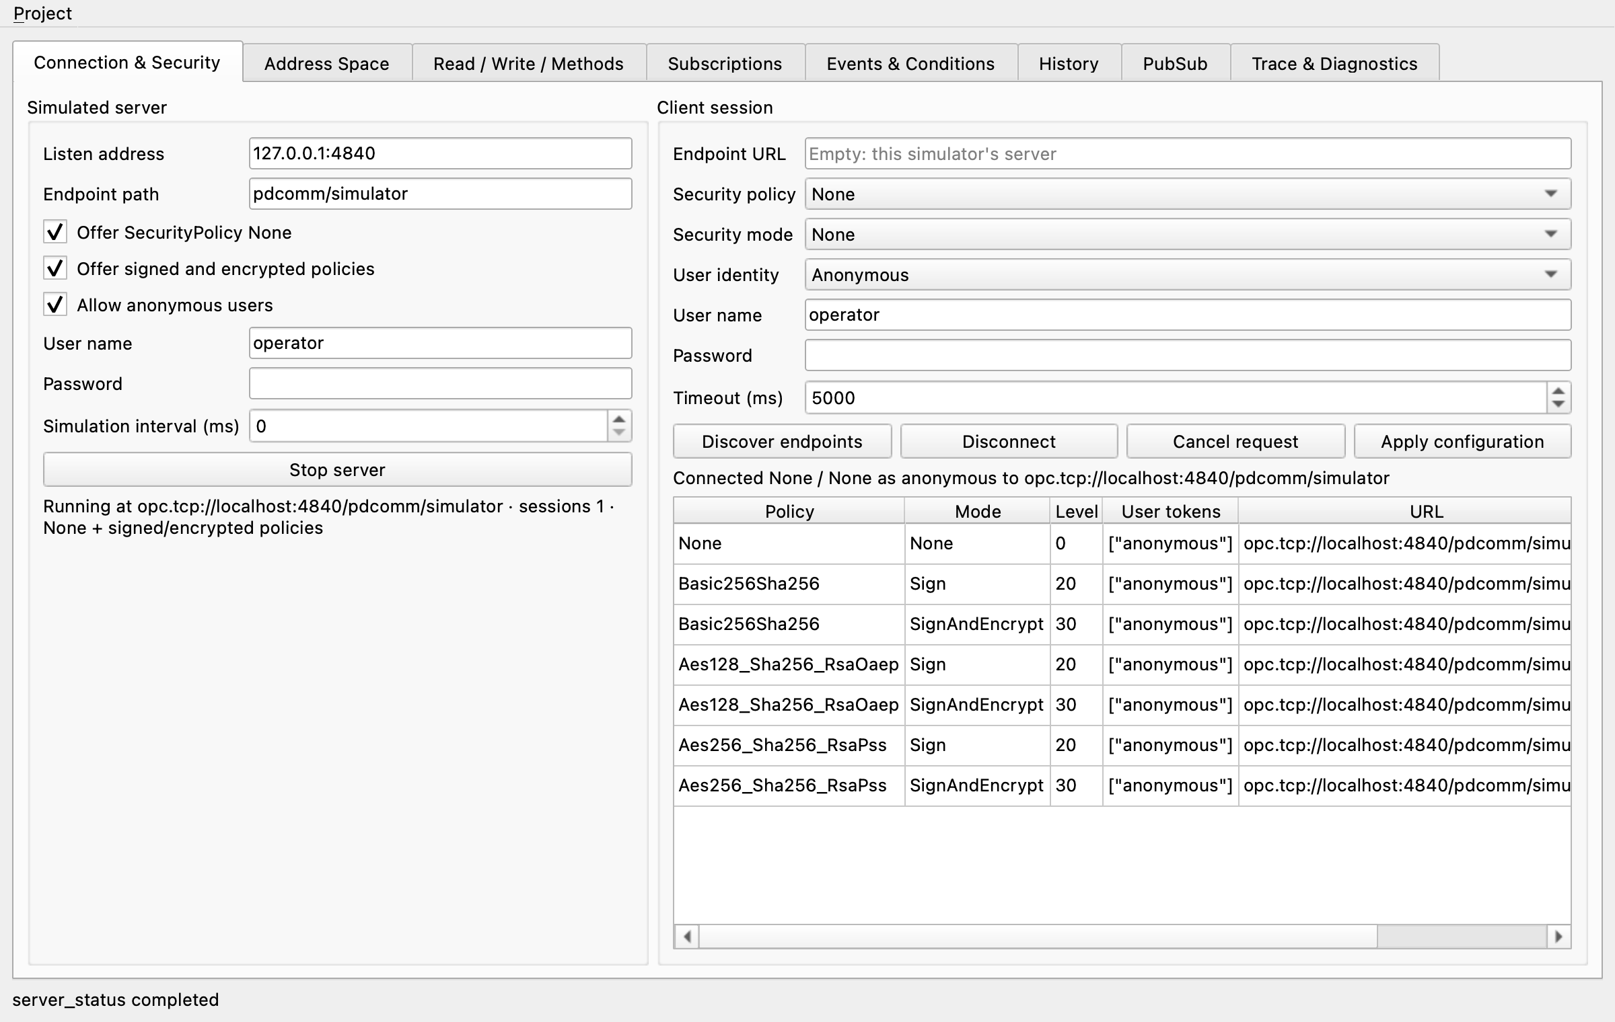
Task: Click the Endpoint URL input
Action: (1188, 153)
